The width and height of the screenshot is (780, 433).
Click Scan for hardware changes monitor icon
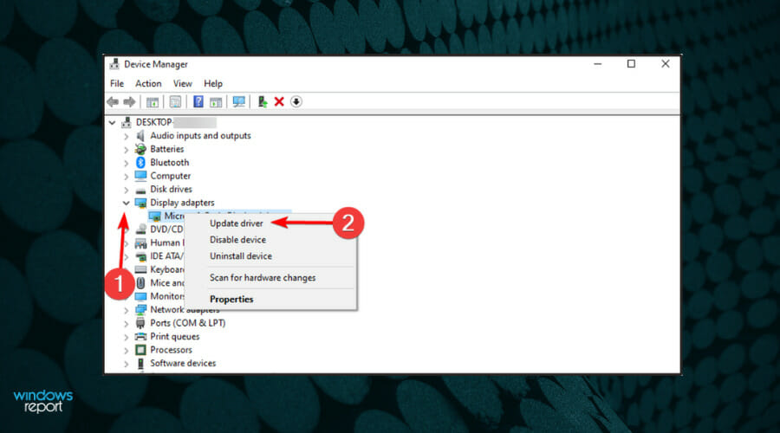pos(239,102)
